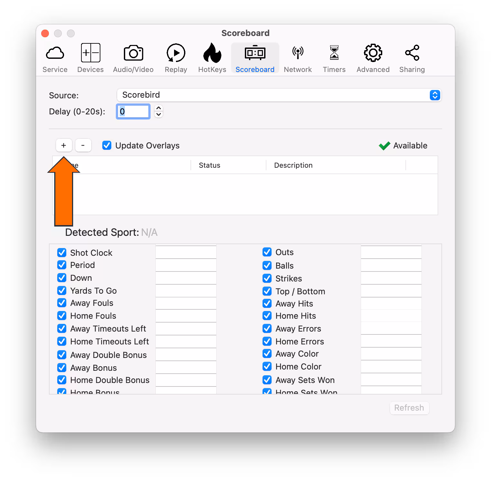Toggle the Home Errors checkbox
This screenshot has width=491, height=480.
tap(267, 341)
